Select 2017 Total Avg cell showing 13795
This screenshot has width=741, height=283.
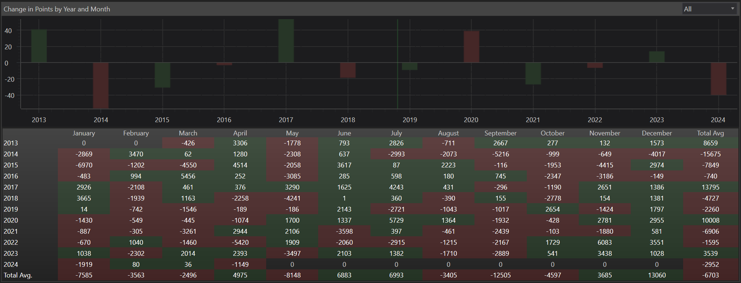pos(710,187)
